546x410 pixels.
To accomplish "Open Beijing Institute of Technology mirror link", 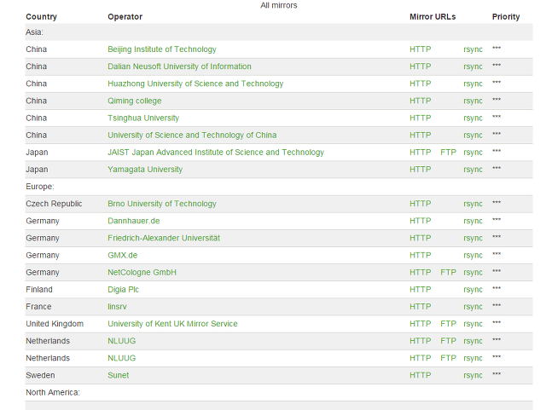I will coord(162,49).
